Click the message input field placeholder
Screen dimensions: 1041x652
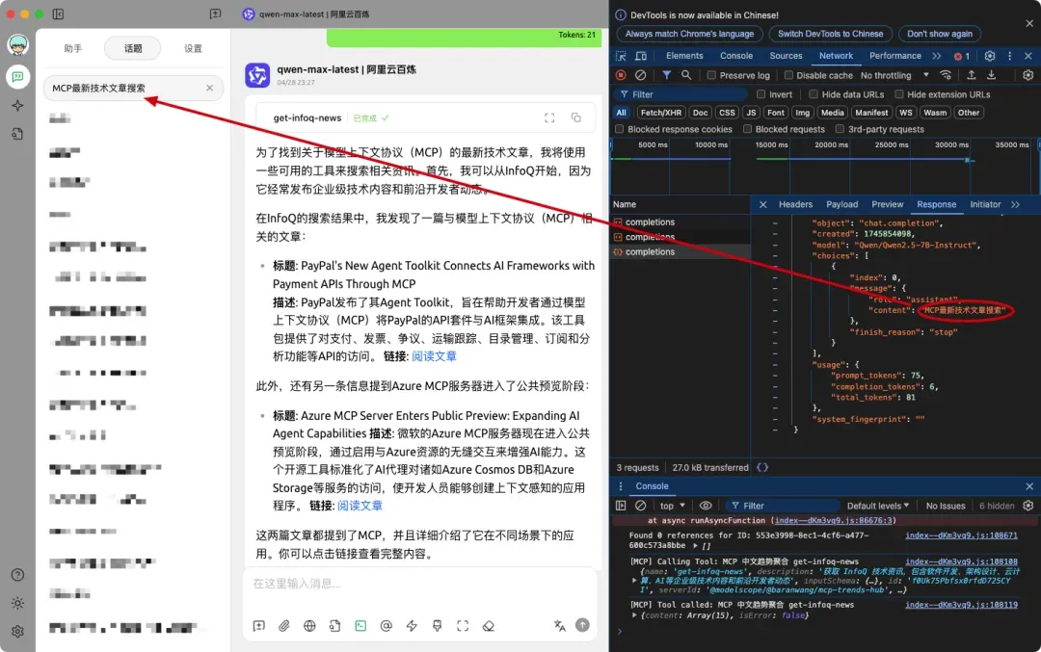pyautogui.click(x=297, y=584)
